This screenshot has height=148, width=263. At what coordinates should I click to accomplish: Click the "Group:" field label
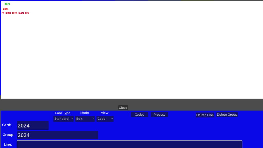pyautogui.click(x=8, y=135)
